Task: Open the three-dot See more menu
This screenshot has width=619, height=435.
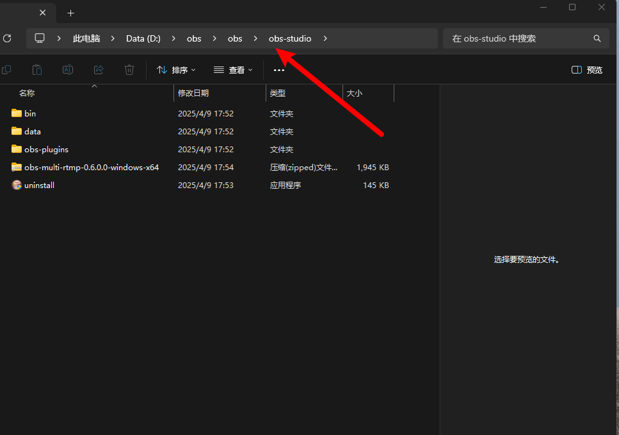Action: 278,70
